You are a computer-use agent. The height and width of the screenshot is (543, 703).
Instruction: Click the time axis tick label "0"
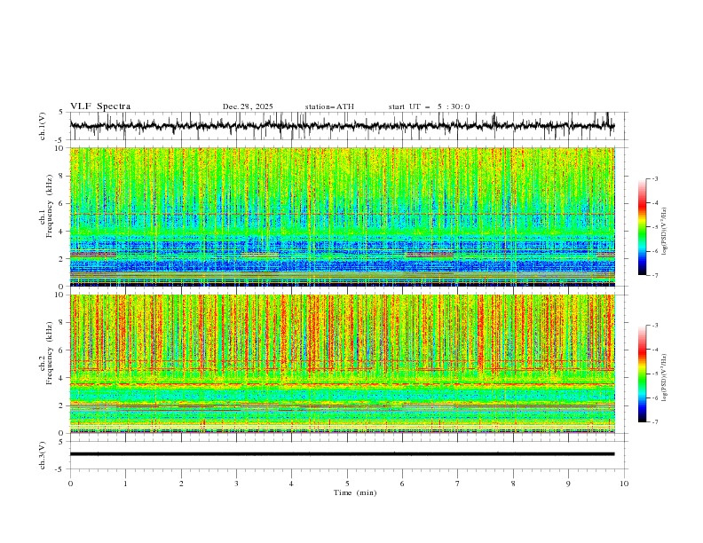[70, 484]
